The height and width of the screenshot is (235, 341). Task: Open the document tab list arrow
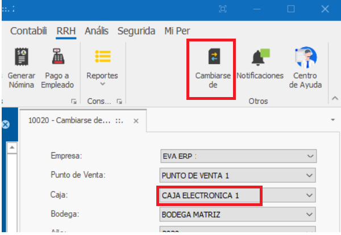coord(332,120)
